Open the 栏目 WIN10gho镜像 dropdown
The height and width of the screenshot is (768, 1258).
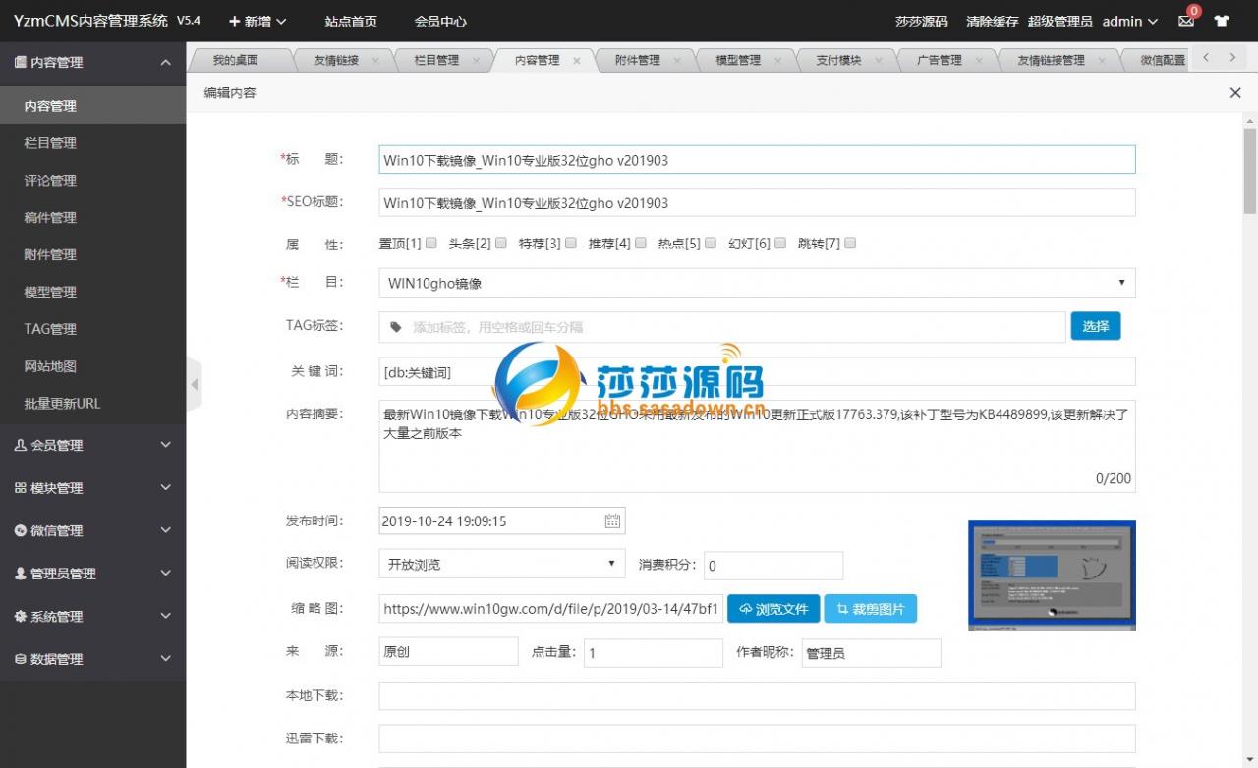click(x=757, y=283)
